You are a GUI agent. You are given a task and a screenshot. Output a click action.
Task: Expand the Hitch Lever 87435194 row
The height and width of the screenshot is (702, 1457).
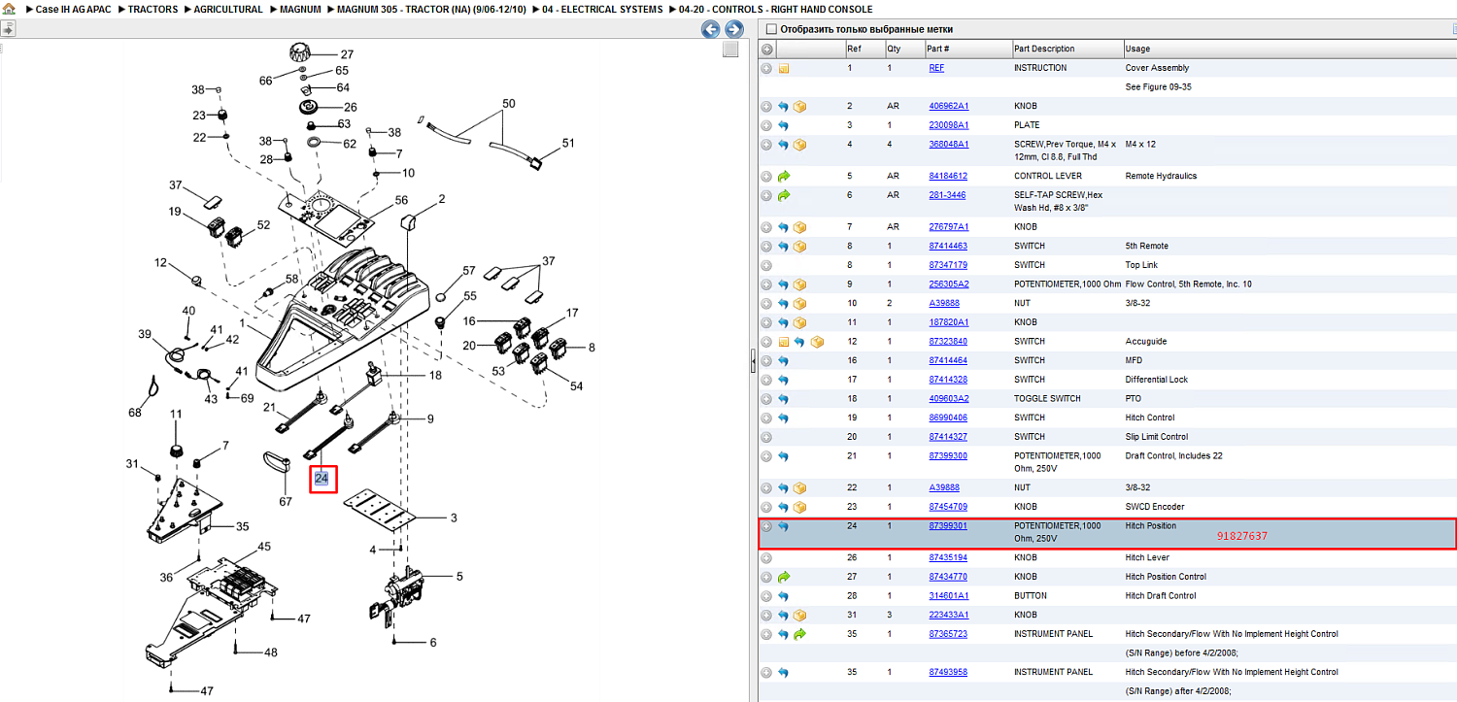(x=766, y=558)
